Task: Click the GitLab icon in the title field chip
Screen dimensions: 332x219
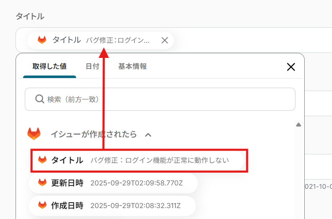Action: pos(42,40)
